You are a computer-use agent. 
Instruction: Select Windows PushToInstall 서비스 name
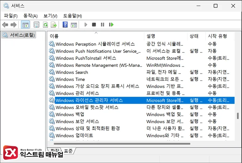tap(86, 58)
